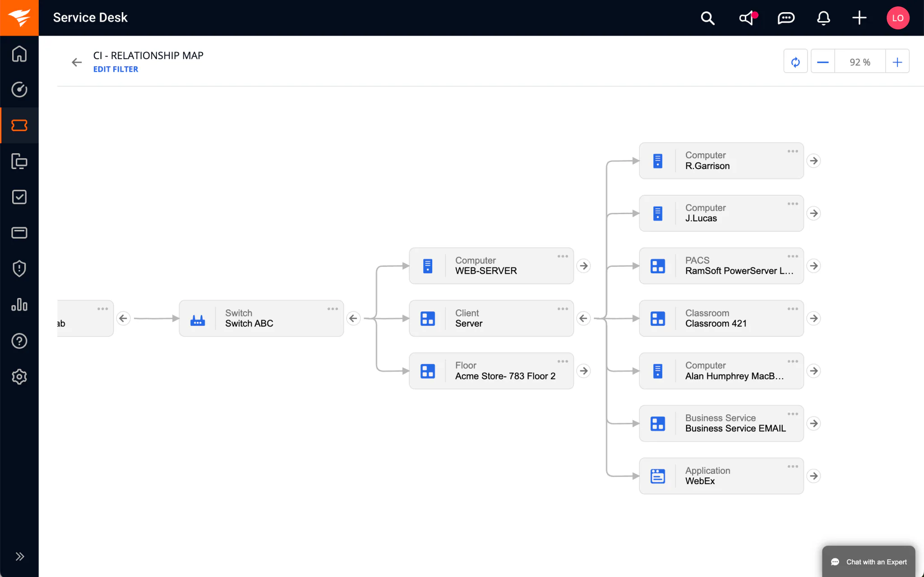The image size is (924, 577).
Task: Open the options menu on Switch ABC
Action: click(333, 308)
